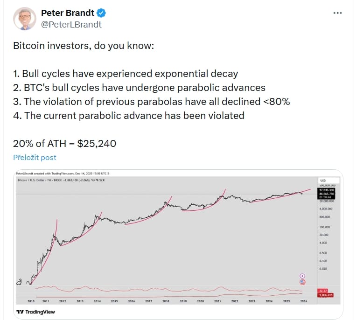Click the Bitcoin / U.S. Dollar chart title
Image resolution: width=356 pixels, height=320 pixels.
point(37,180)
